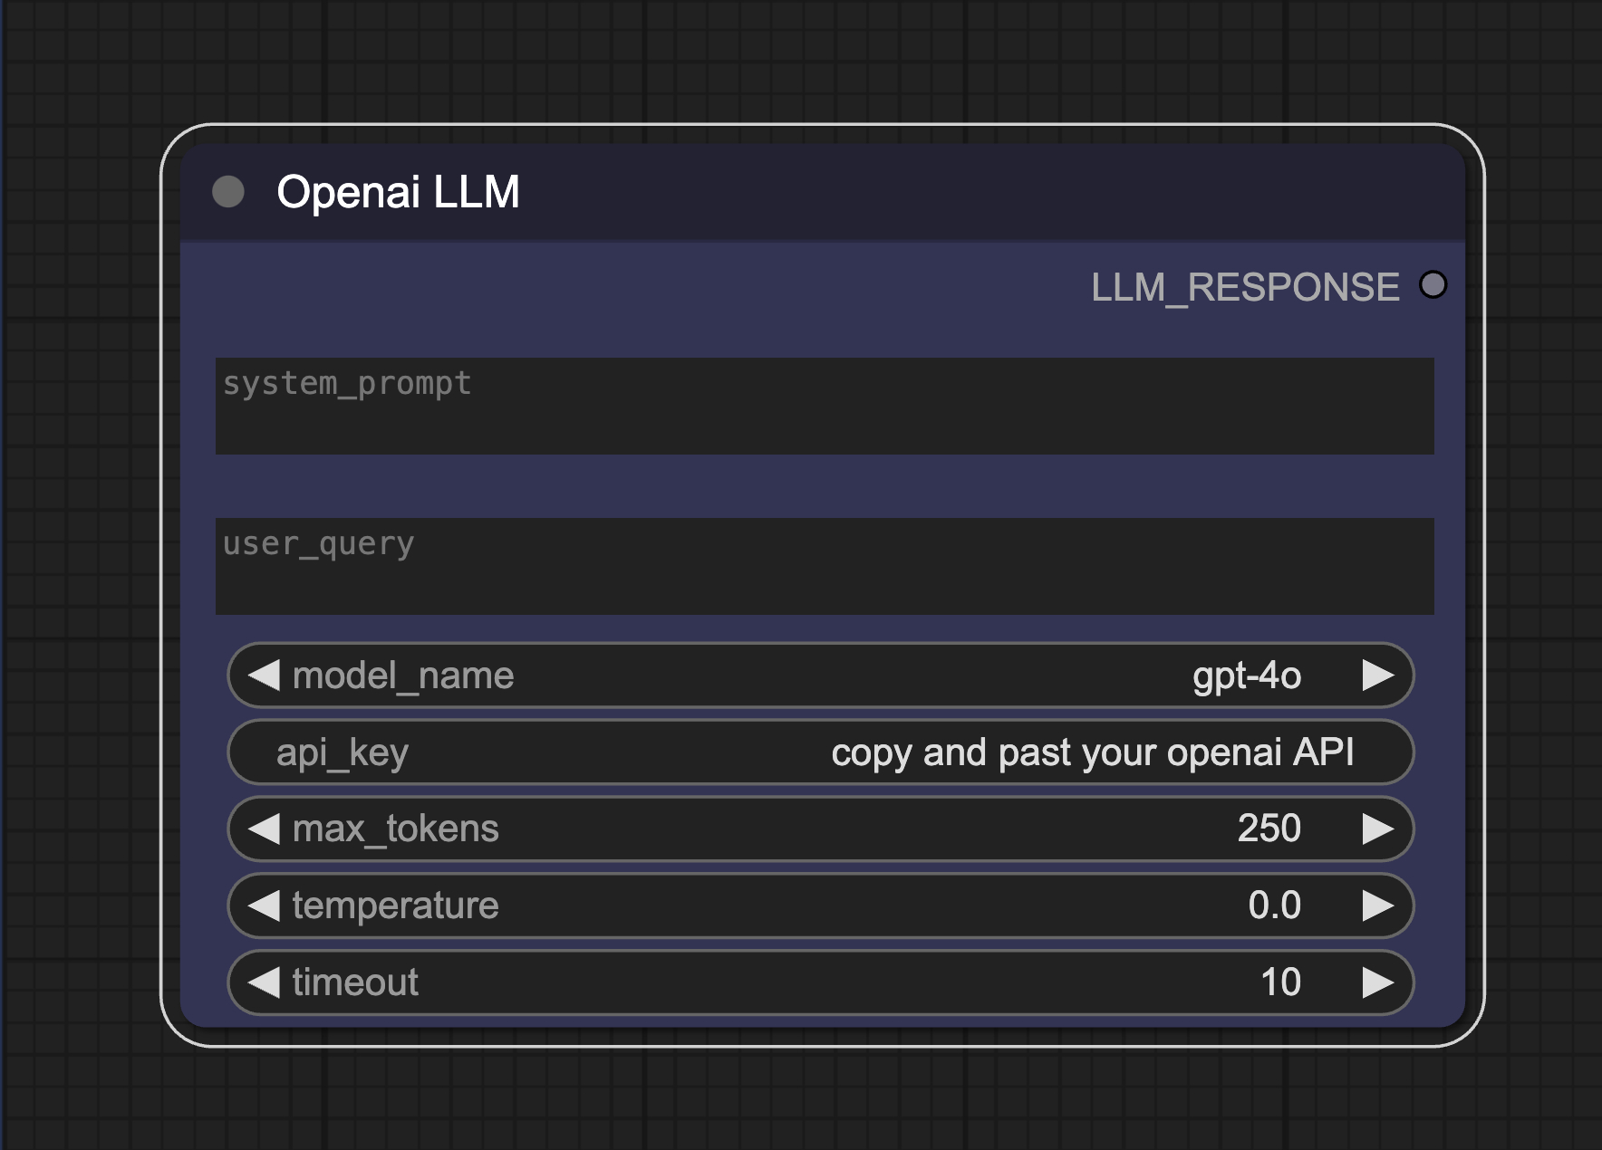The height and width of the screenshot is (1150, 1602).
Task: Select the Openai LLM node title
Action: (x=398, y=192)
